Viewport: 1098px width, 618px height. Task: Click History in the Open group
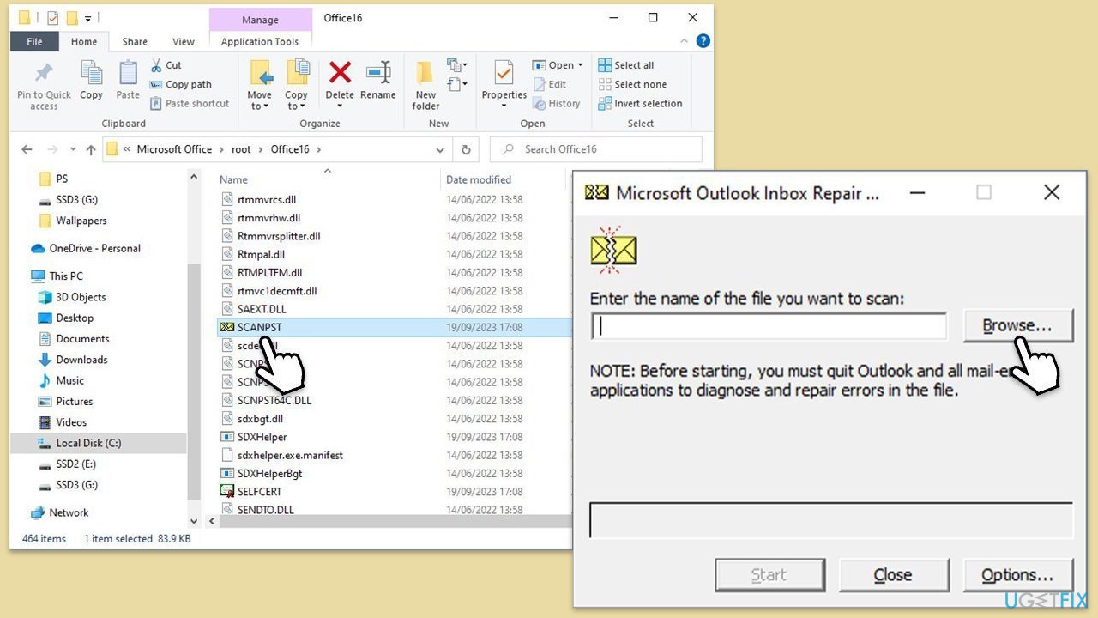(x=557, y=103)
